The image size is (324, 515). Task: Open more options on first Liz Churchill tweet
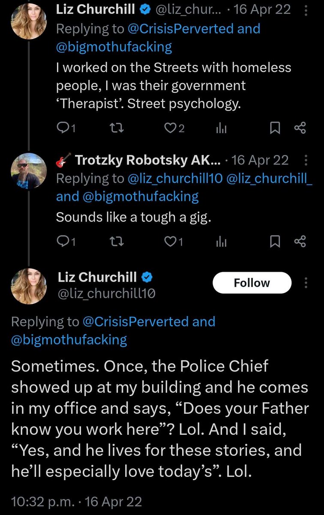305,10
